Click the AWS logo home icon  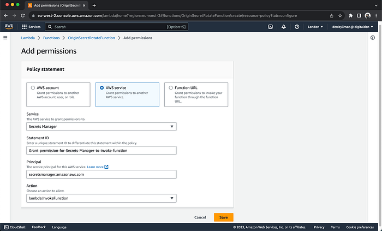(x=9, y=27)
